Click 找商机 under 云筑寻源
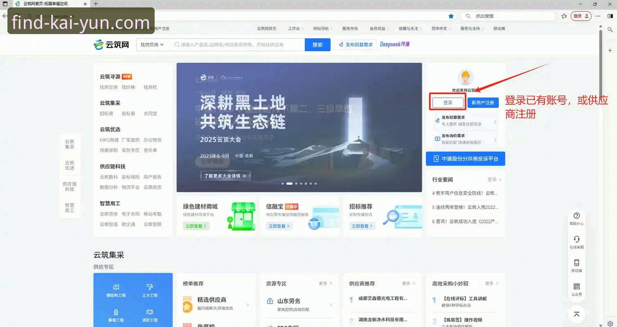 tap(150, 87)
